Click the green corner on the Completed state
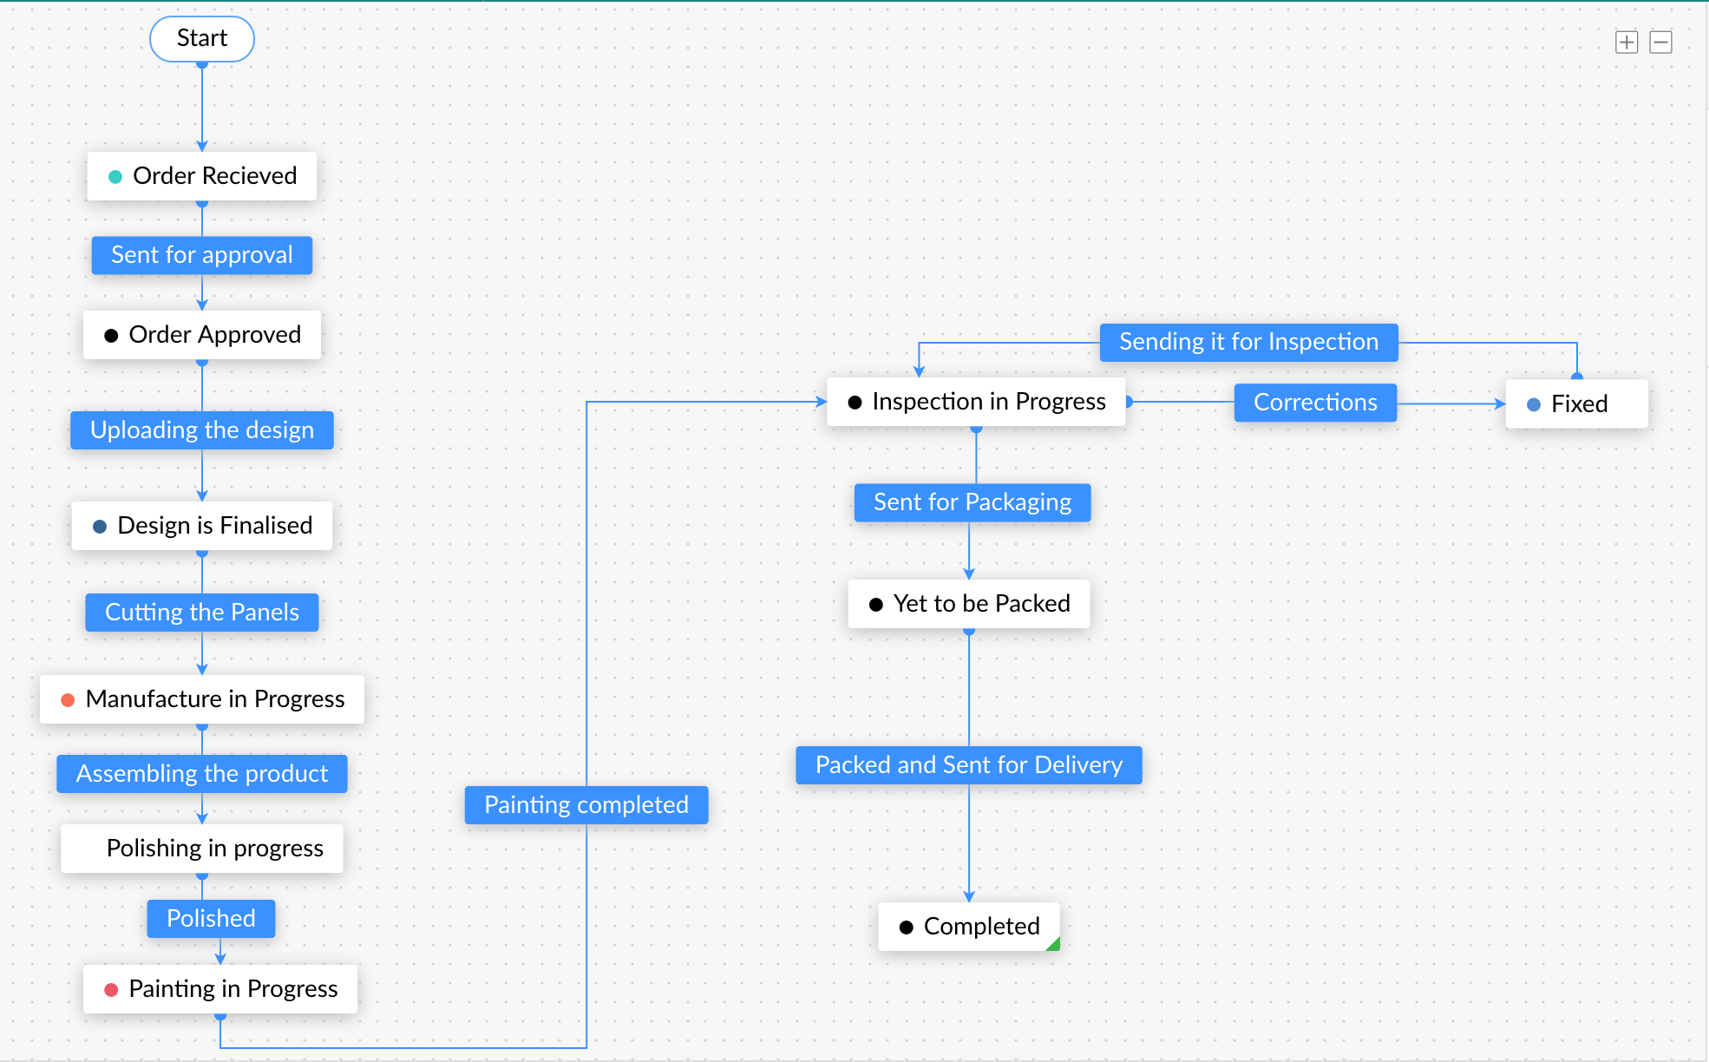The width and height of the screenshot is (1709, 1062). click(1054, 945)
